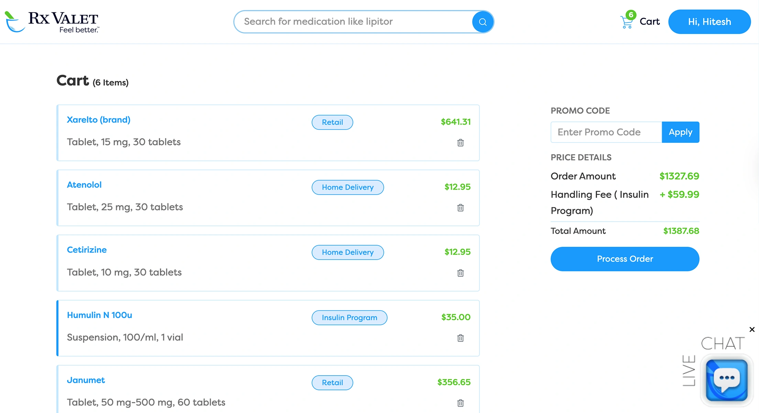Click the search magnifier button
The image size is (759, 413).
click(x=483, y=22)
